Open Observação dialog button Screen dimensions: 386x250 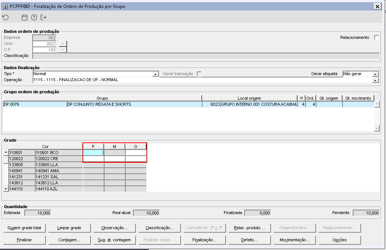tap(114, 228)
